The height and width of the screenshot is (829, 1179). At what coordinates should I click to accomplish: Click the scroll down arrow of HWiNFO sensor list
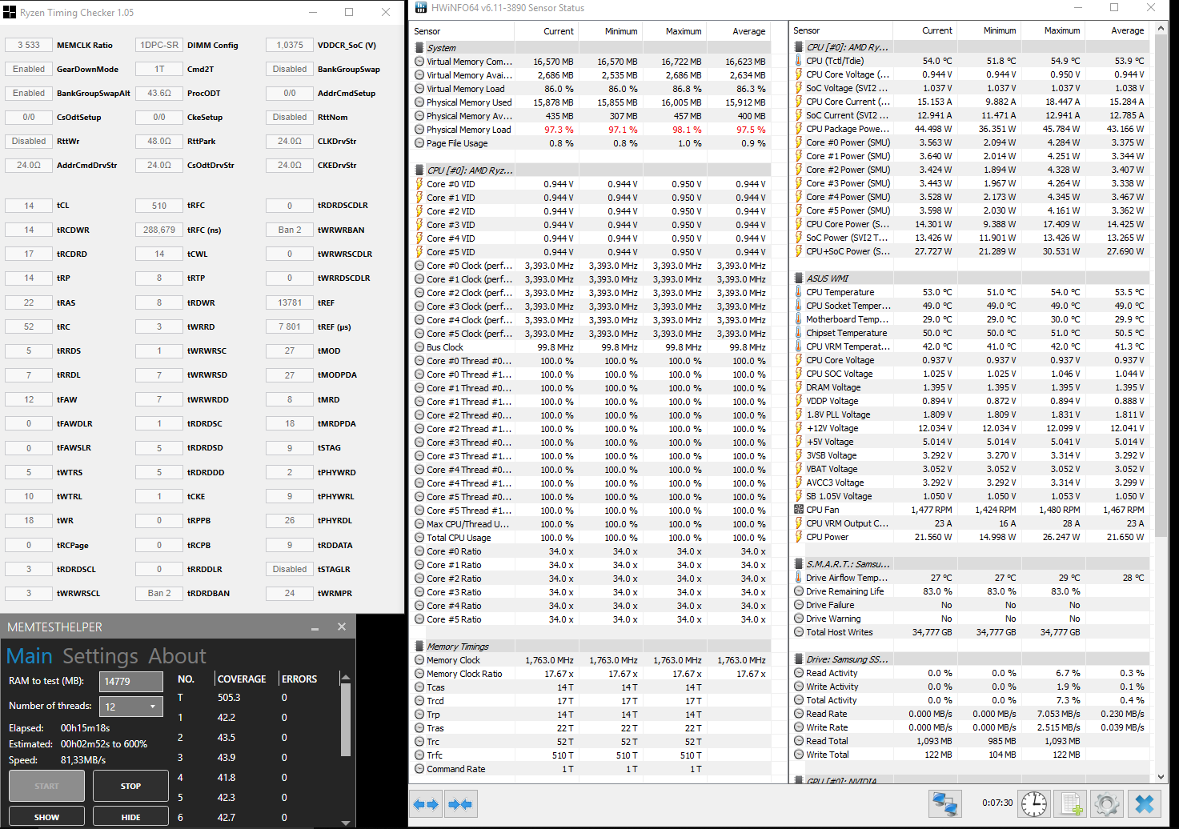click(x=1161, y=776)
